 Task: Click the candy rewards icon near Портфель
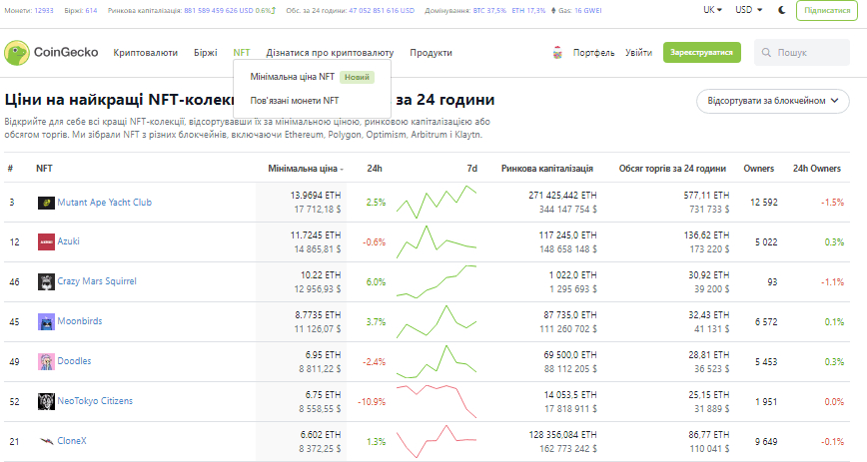(557, 53)
